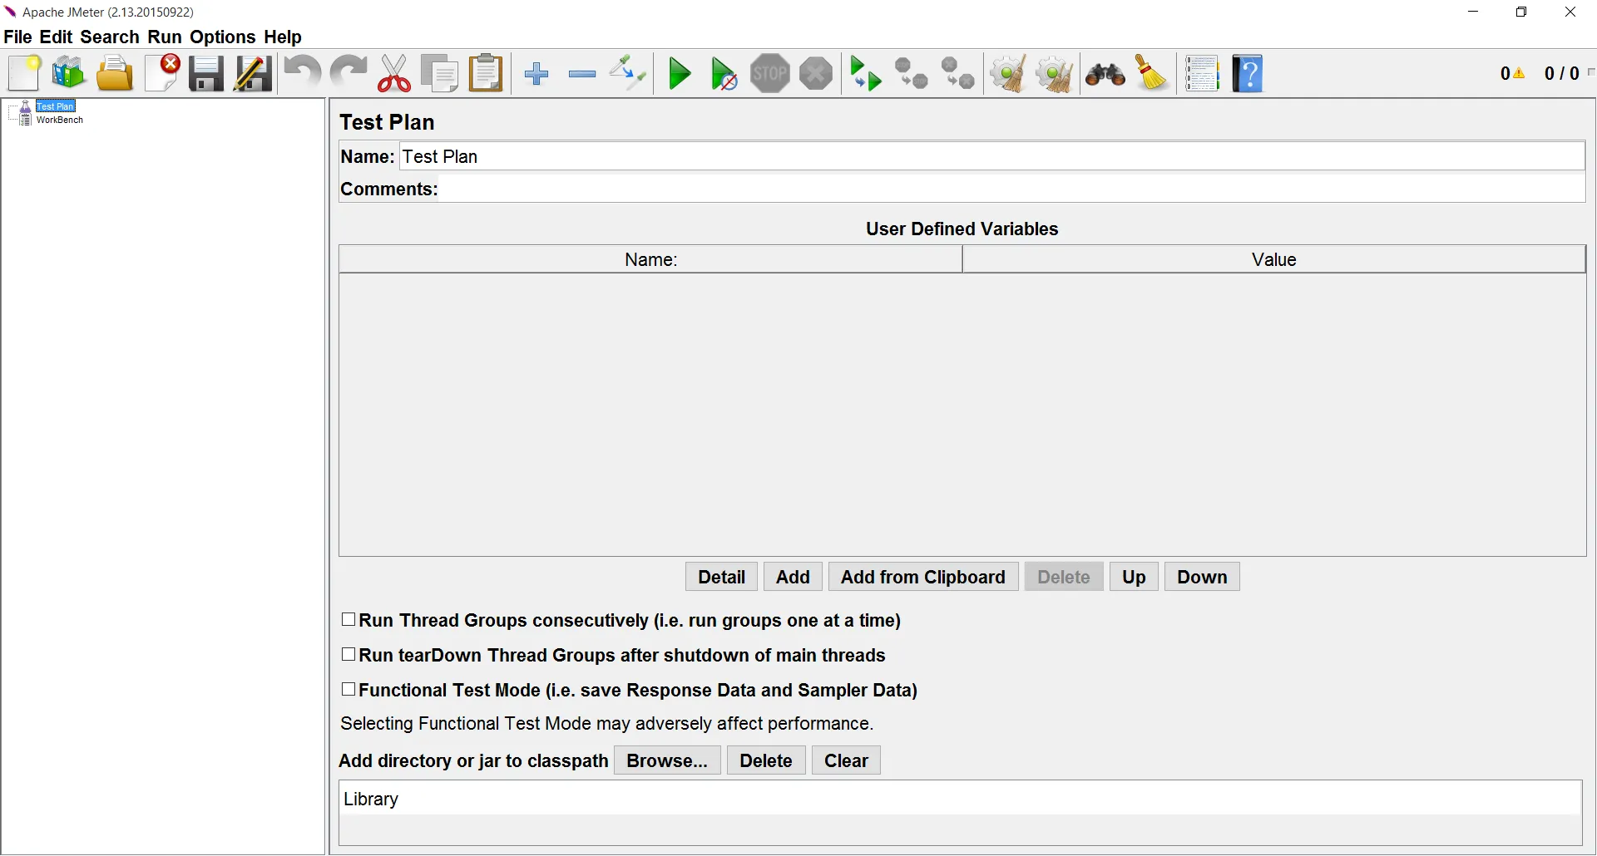Click the Up button
This screenshot has width=1597, height=856.
1134,577
